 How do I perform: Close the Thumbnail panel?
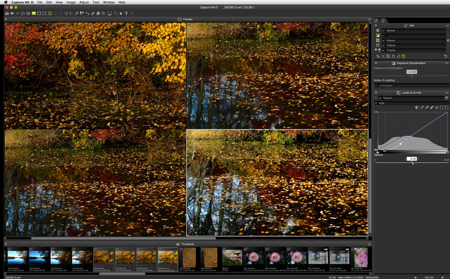tap(6, 244)
